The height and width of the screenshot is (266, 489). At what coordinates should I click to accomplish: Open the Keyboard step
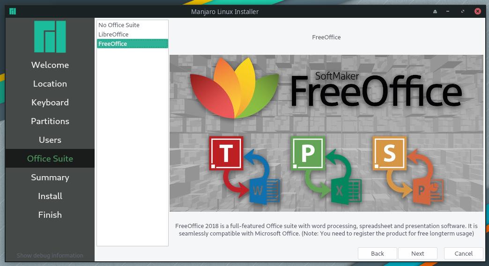pyautogui.click(x=50, y=102)
